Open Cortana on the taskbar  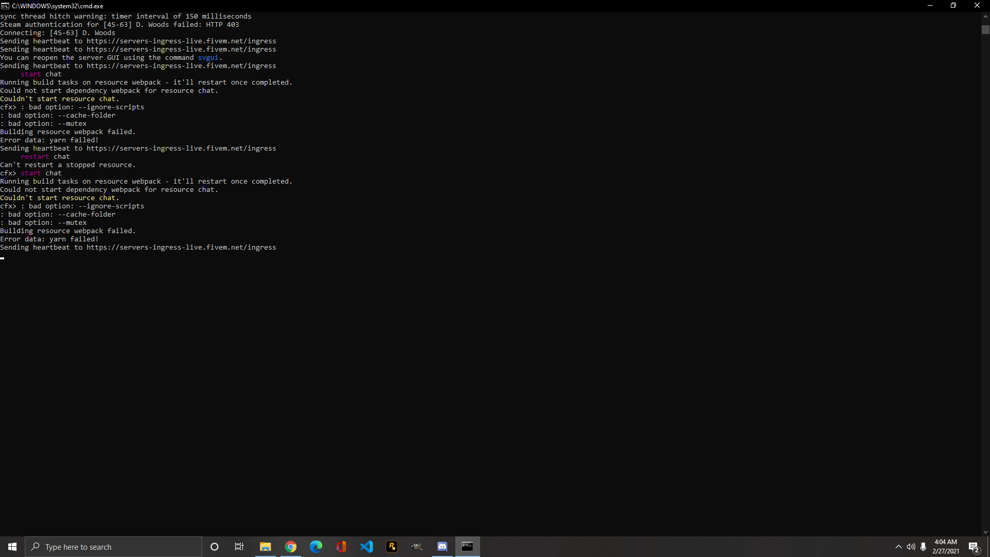pyautogui.click(x=214, y=547)
